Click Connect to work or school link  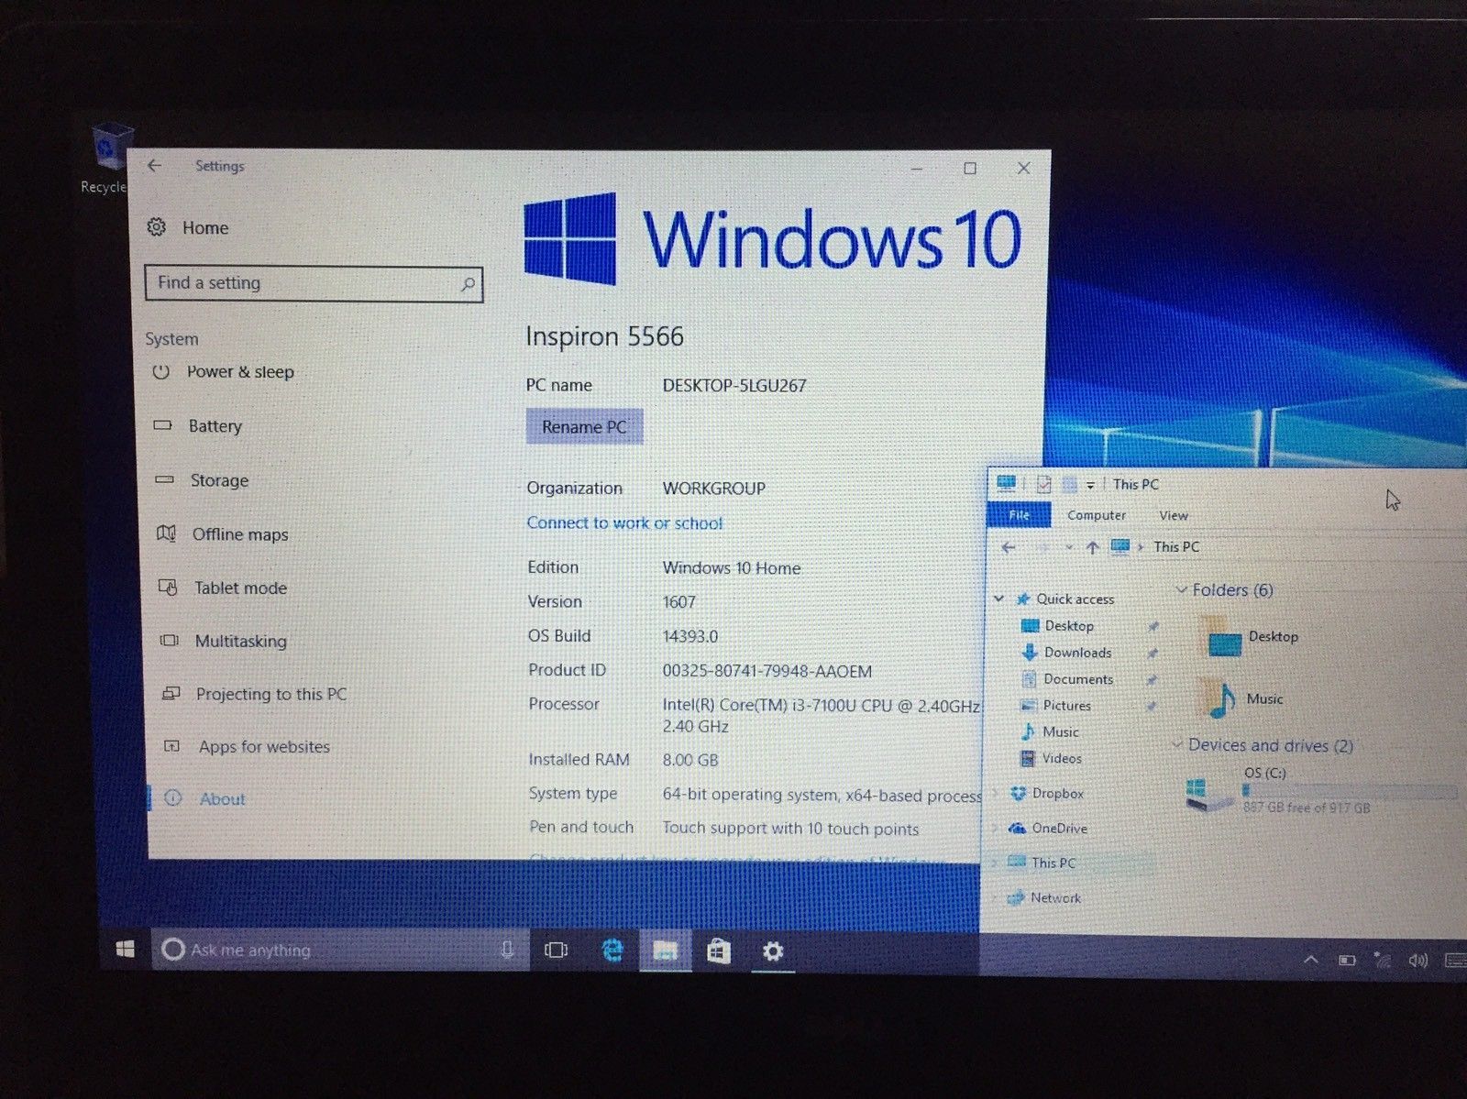pos(624,523)
